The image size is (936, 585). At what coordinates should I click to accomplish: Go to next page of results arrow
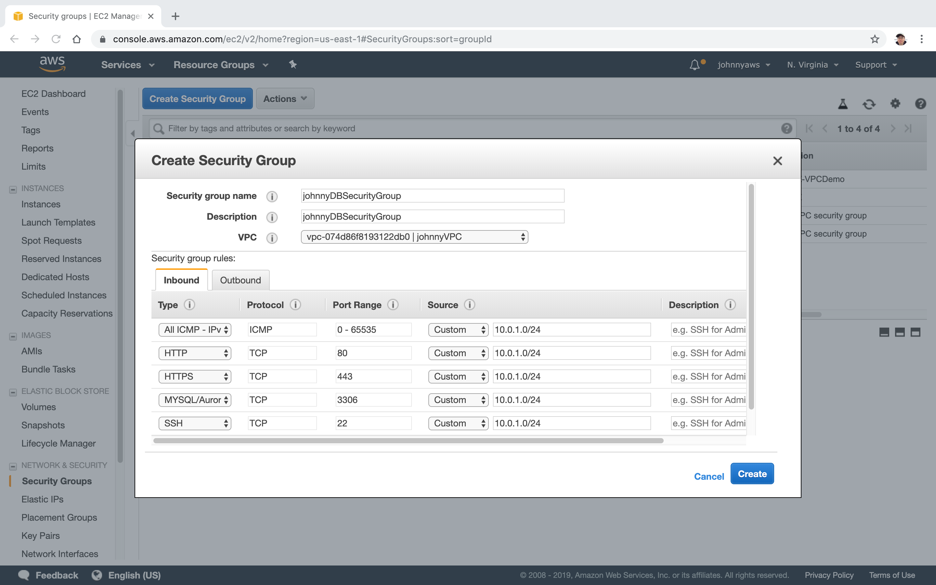point(893,128)
